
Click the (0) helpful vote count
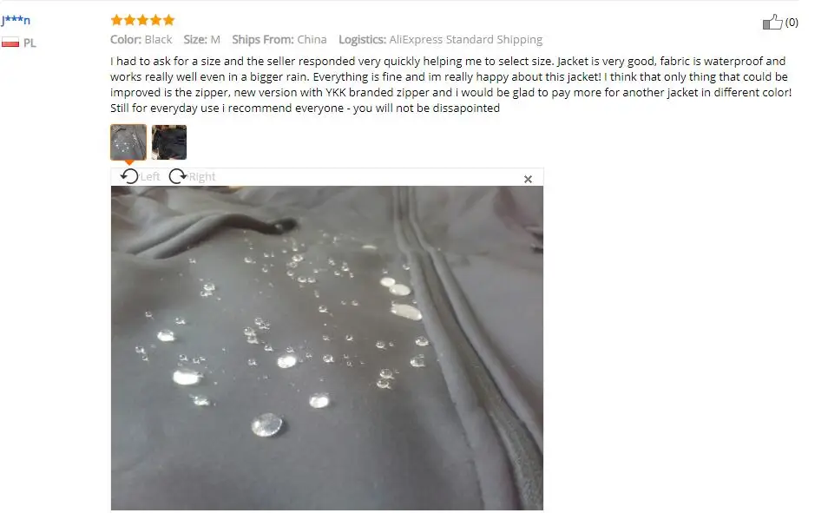[792, 23]
